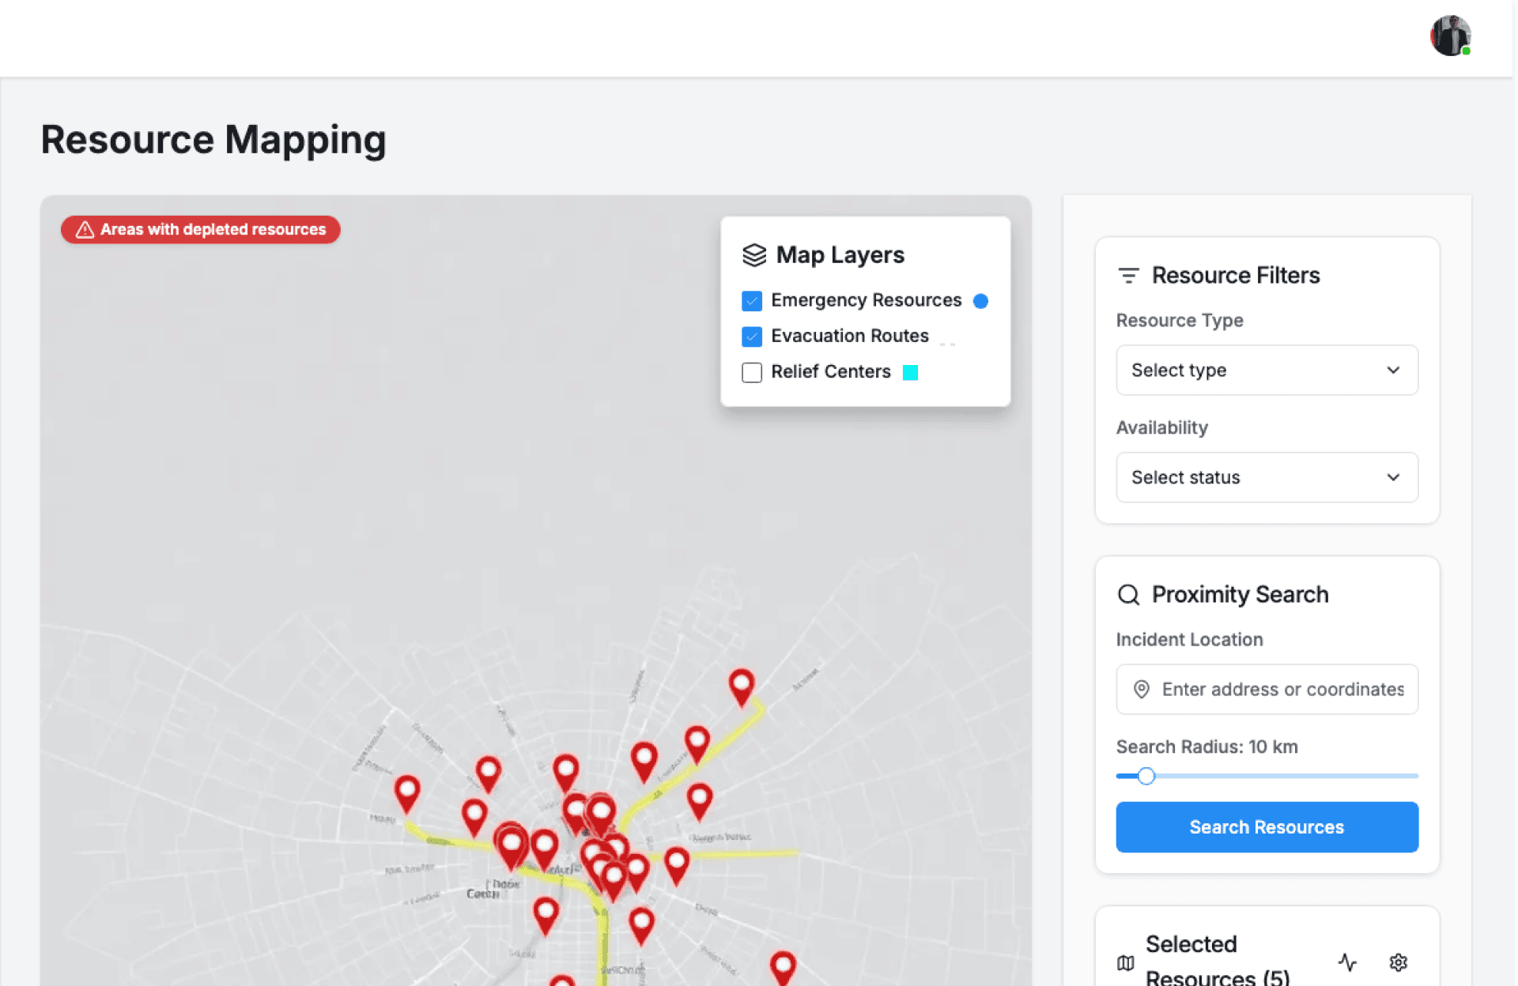
Task: Disable the Evacuation Routes layer checkbox
Action: click(x=752, y=337)
